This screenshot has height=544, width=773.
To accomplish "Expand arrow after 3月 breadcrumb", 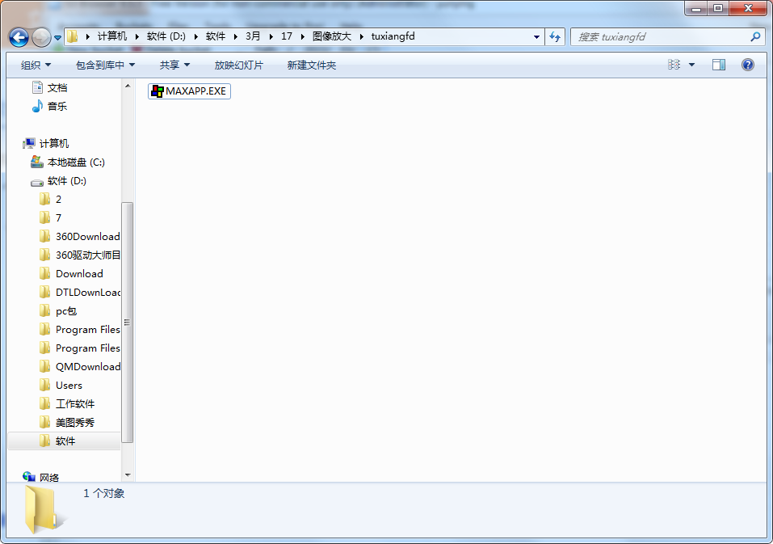I will point(271,36).
